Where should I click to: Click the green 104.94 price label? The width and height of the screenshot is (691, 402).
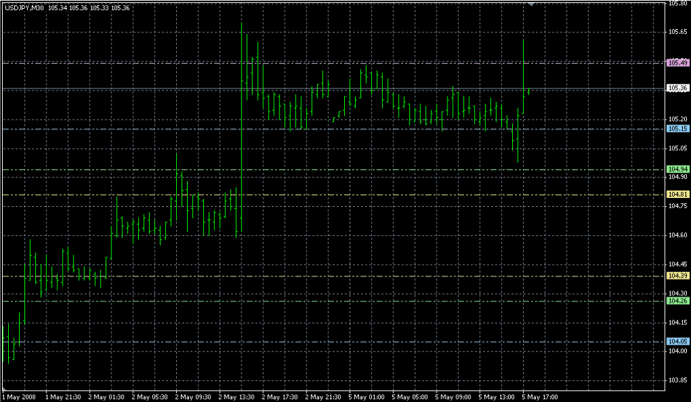click(676, 169)
